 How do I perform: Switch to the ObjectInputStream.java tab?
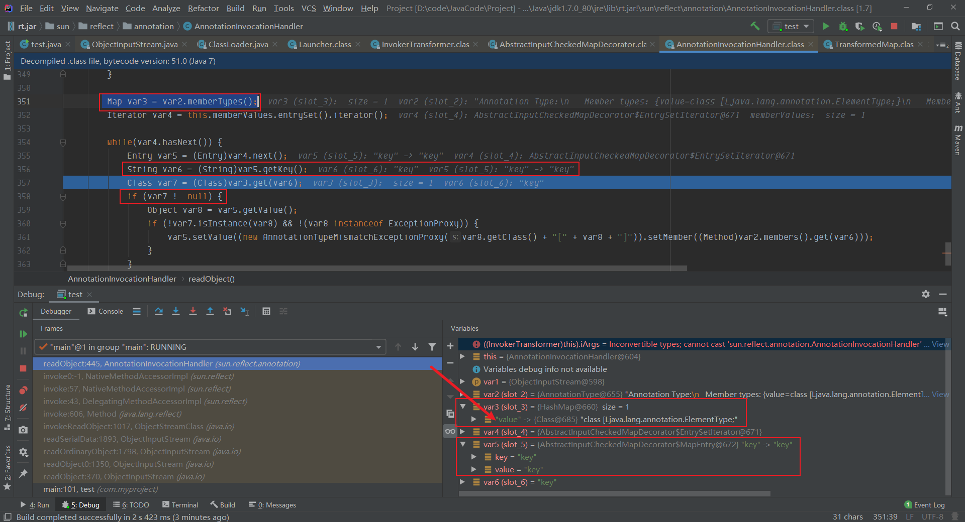(x=134, y=44)
